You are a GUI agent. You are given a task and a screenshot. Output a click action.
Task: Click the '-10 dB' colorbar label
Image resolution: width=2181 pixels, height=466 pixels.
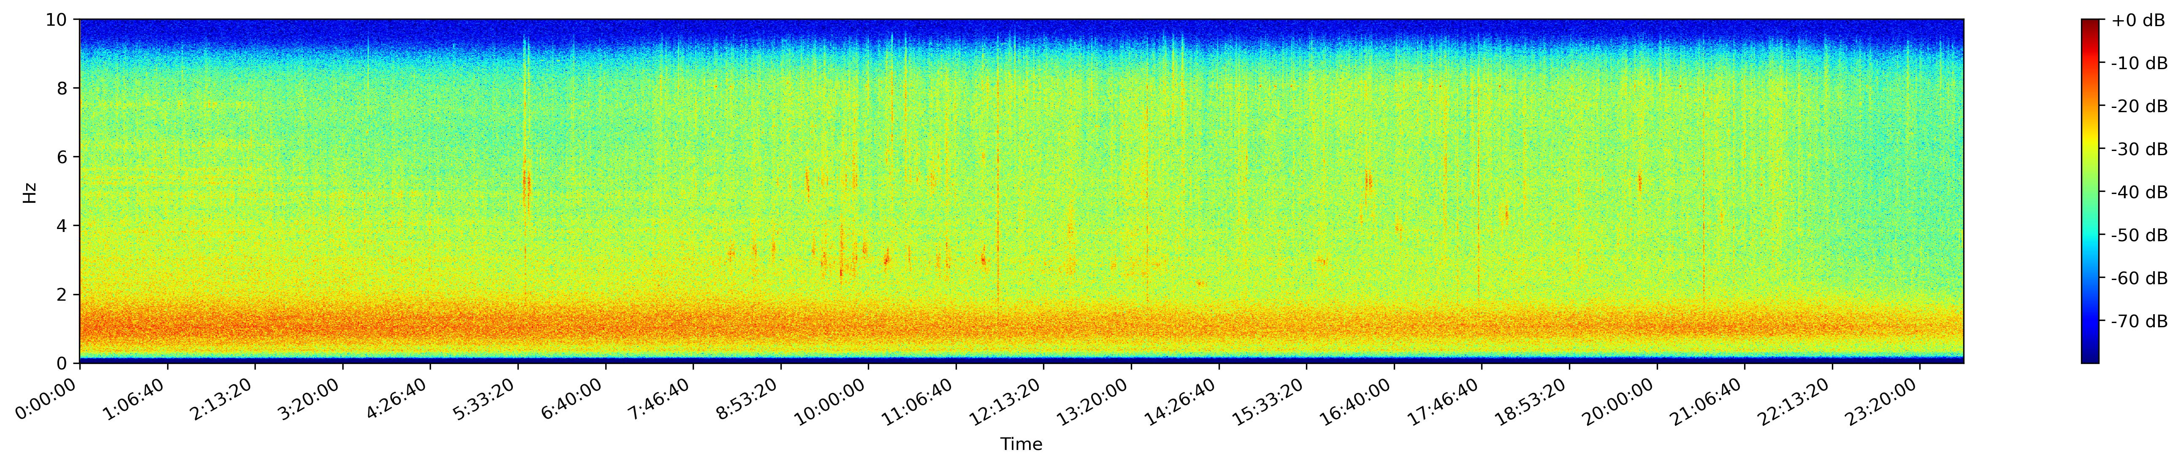click(x=2140, y=63)
